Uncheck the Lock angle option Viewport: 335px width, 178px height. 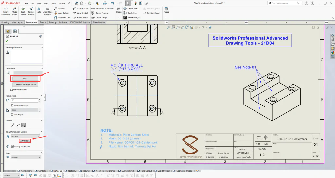pos(12,114)
